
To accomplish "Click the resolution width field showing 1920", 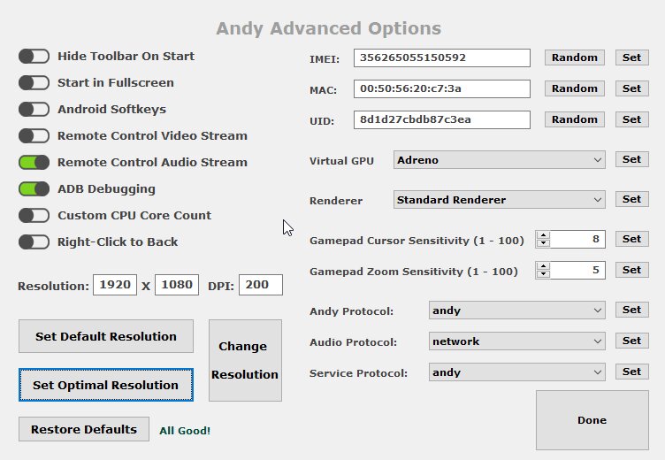I will [115, 285].
